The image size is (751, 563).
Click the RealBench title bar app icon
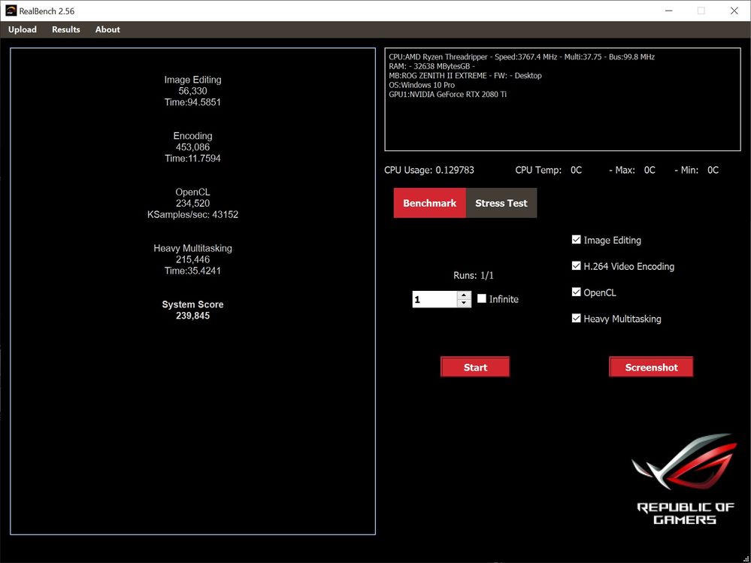tap(11, 11)
